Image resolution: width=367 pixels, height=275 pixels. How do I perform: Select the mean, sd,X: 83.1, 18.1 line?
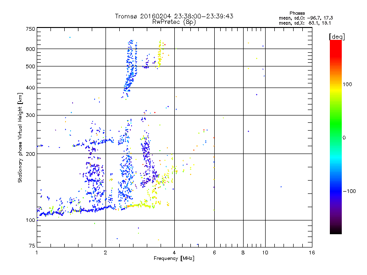(305, 23)
